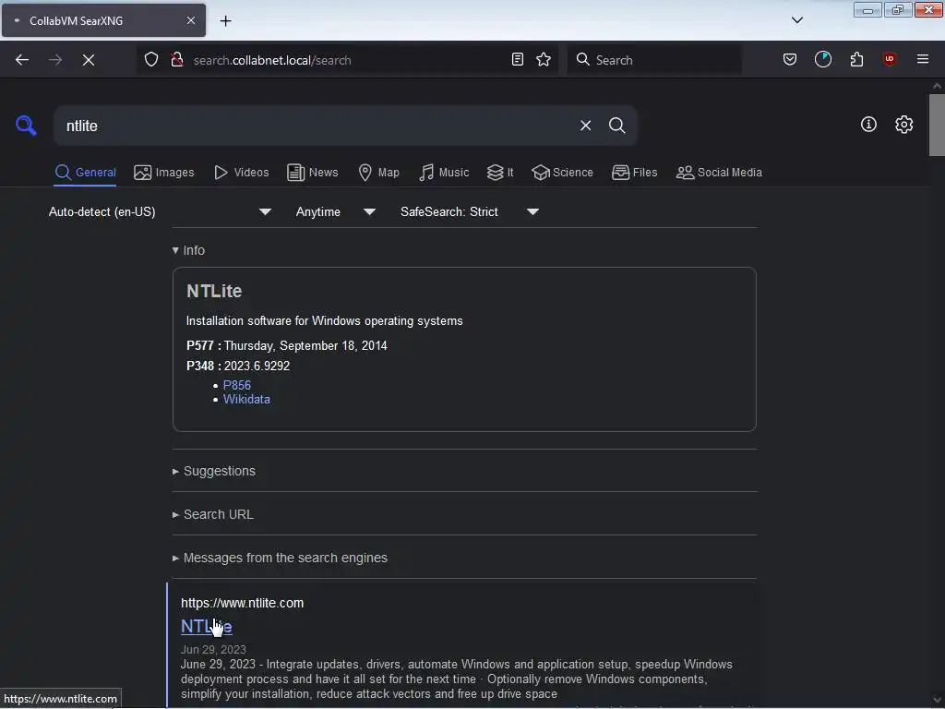Stop loading the page
945x709 pixels.
tap(89, 60)
